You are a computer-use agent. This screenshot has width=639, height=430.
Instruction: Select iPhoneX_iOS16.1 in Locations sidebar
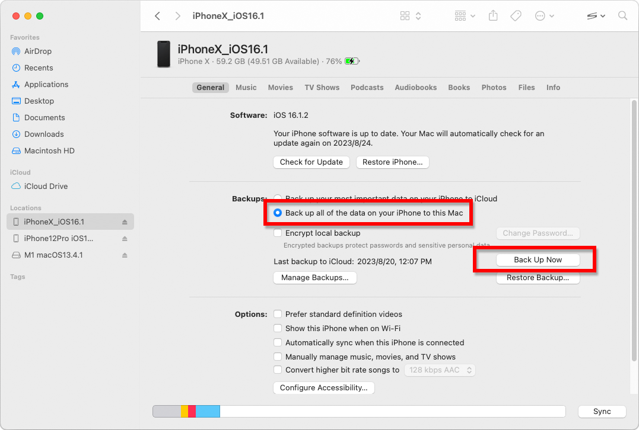(x=70, y=222)
